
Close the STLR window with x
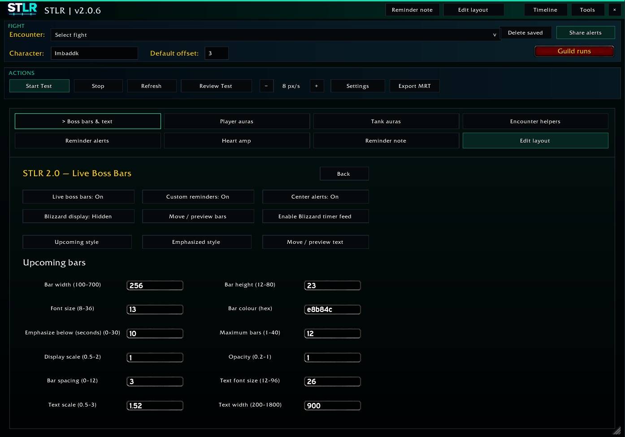614,10
